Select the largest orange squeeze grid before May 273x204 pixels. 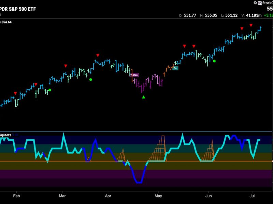pyautogui.click(x=157, y=149)
